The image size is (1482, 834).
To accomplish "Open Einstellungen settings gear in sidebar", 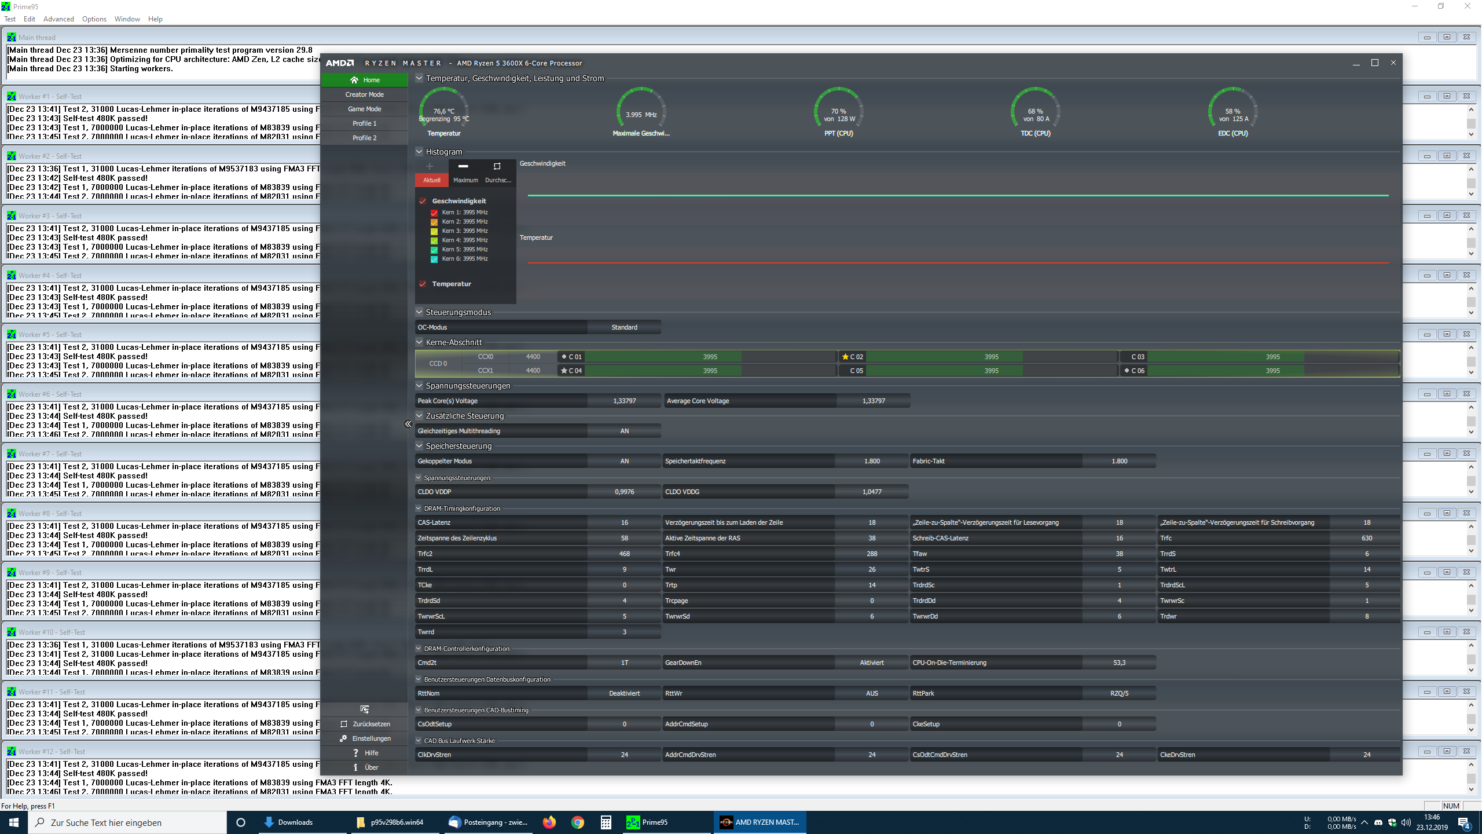I will (343, 738).
